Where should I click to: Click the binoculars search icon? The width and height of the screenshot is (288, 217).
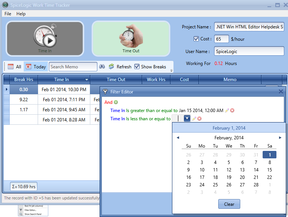(x=102, y=66)
